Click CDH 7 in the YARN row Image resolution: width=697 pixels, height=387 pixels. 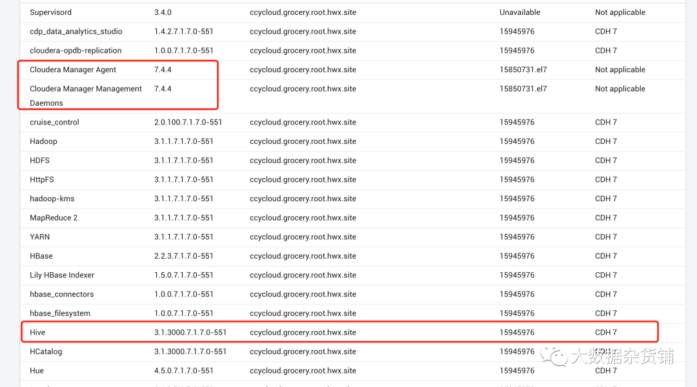pos(606,237)
